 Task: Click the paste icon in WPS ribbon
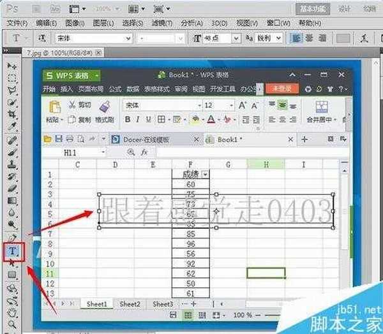pyautogui.click(x=55, y=107)
